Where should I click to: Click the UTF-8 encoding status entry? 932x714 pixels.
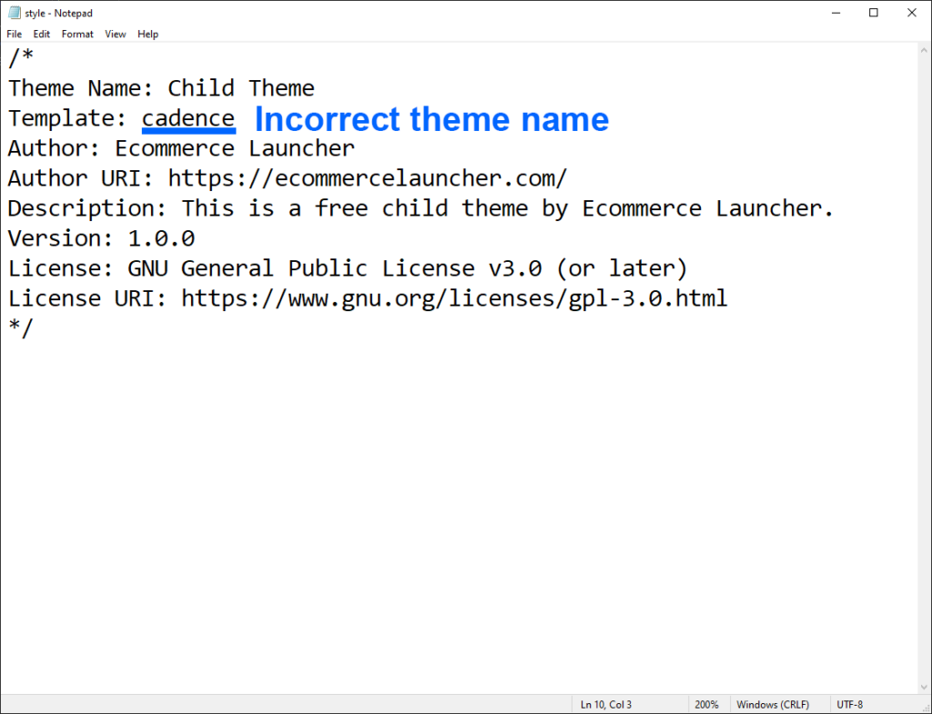click(849, 705)
